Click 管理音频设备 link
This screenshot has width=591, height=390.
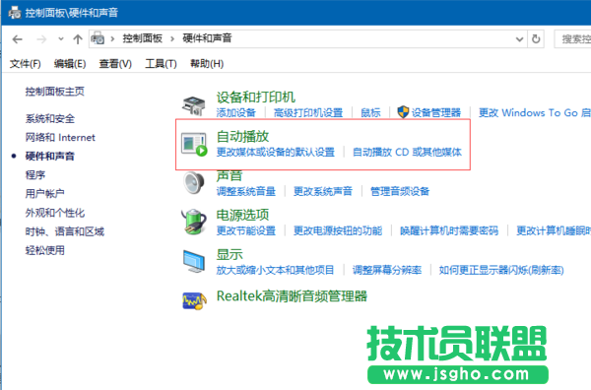click(x=400, y=191)
